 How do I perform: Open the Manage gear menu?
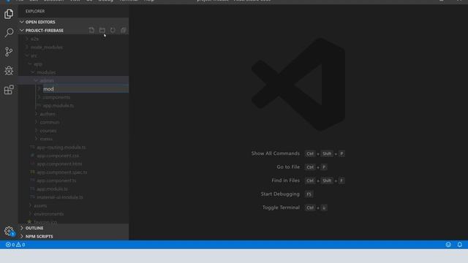tap(9, 231)
